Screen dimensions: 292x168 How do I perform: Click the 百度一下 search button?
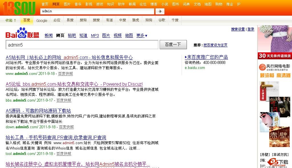173,45
